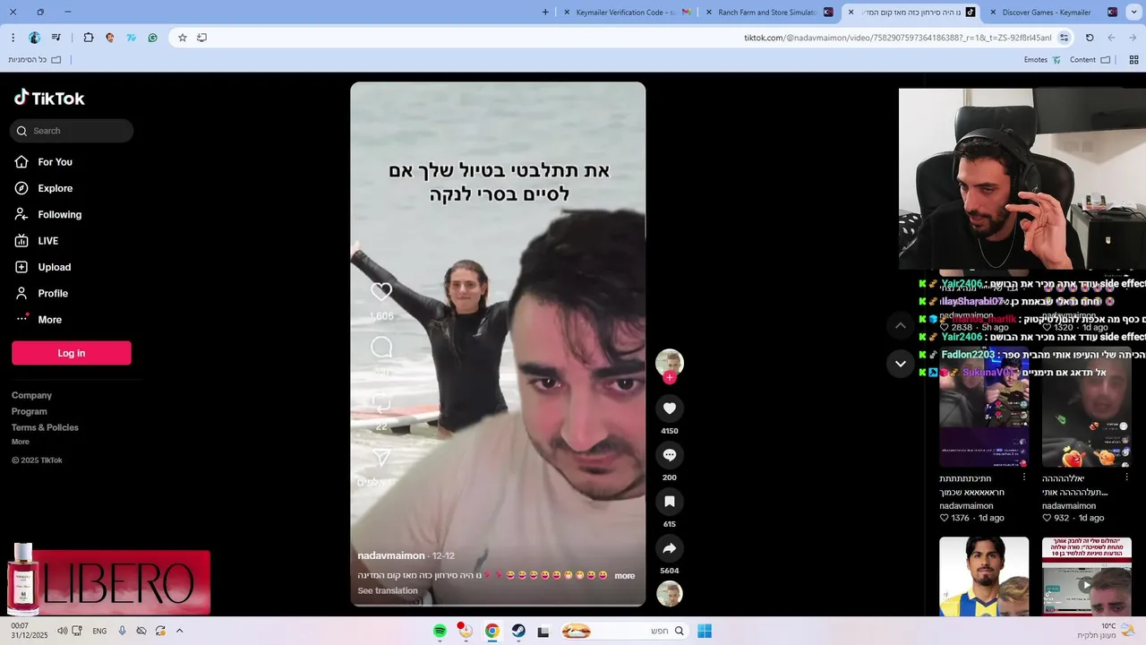Image resolution: width=1146 pixels, height=645 pixels.
Task: Switch to the Discover Games - Keymailer tab
Action: click(1053, 13)
